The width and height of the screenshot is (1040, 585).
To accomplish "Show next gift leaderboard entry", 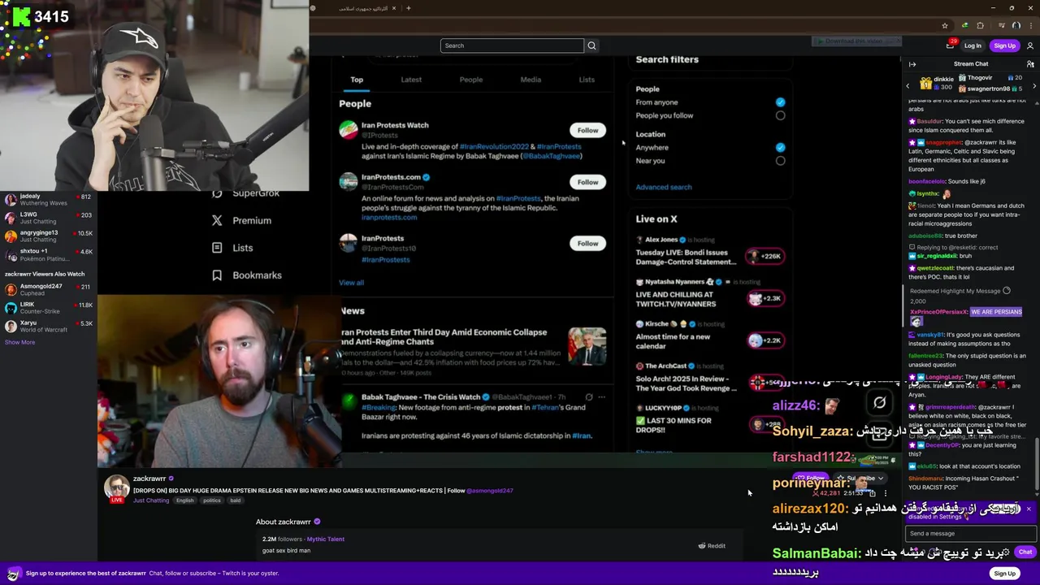I will tap(1034, 85).
